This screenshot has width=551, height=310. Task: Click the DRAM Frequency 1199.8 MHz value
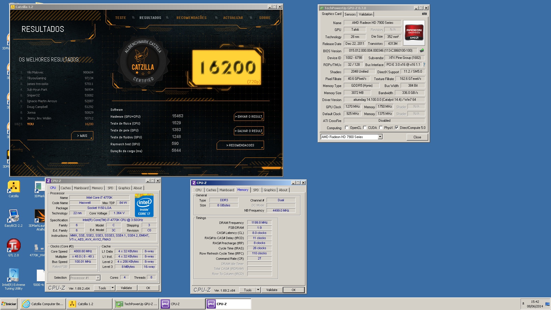click(x=259, y=223)
